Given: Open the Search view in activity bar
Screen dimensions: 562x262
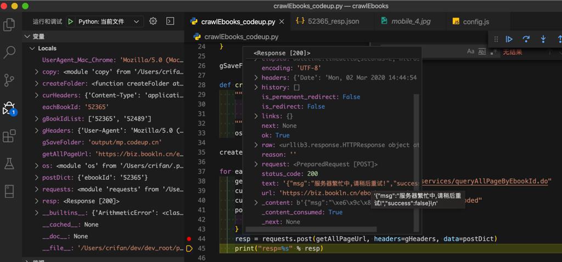Looking at the screenshot, I should [x=9, y=52].
